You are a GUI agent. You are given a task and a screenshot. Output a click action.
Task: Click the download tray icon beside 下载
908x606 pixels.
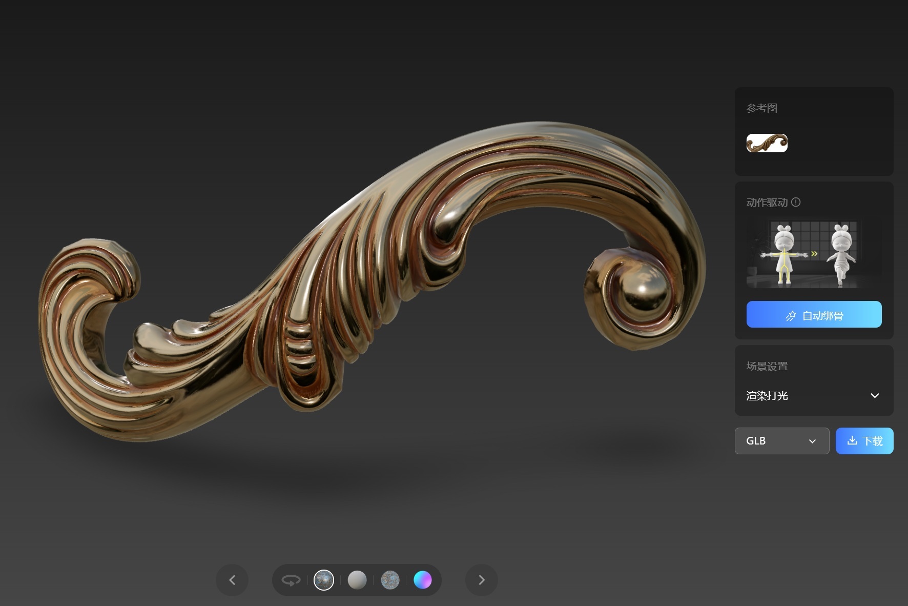point(852,441)
